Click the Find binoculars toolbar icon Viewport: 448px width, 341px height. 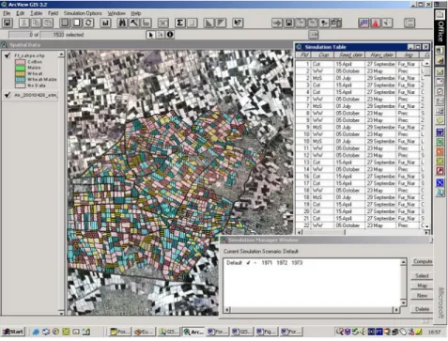[122, 23]
